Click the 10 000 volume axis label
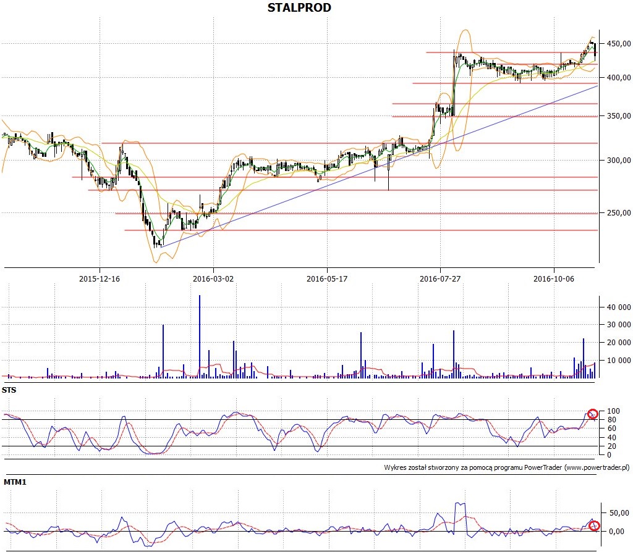Image resolution: width=633 pixels, height=552 pixels. click(619, 360)
